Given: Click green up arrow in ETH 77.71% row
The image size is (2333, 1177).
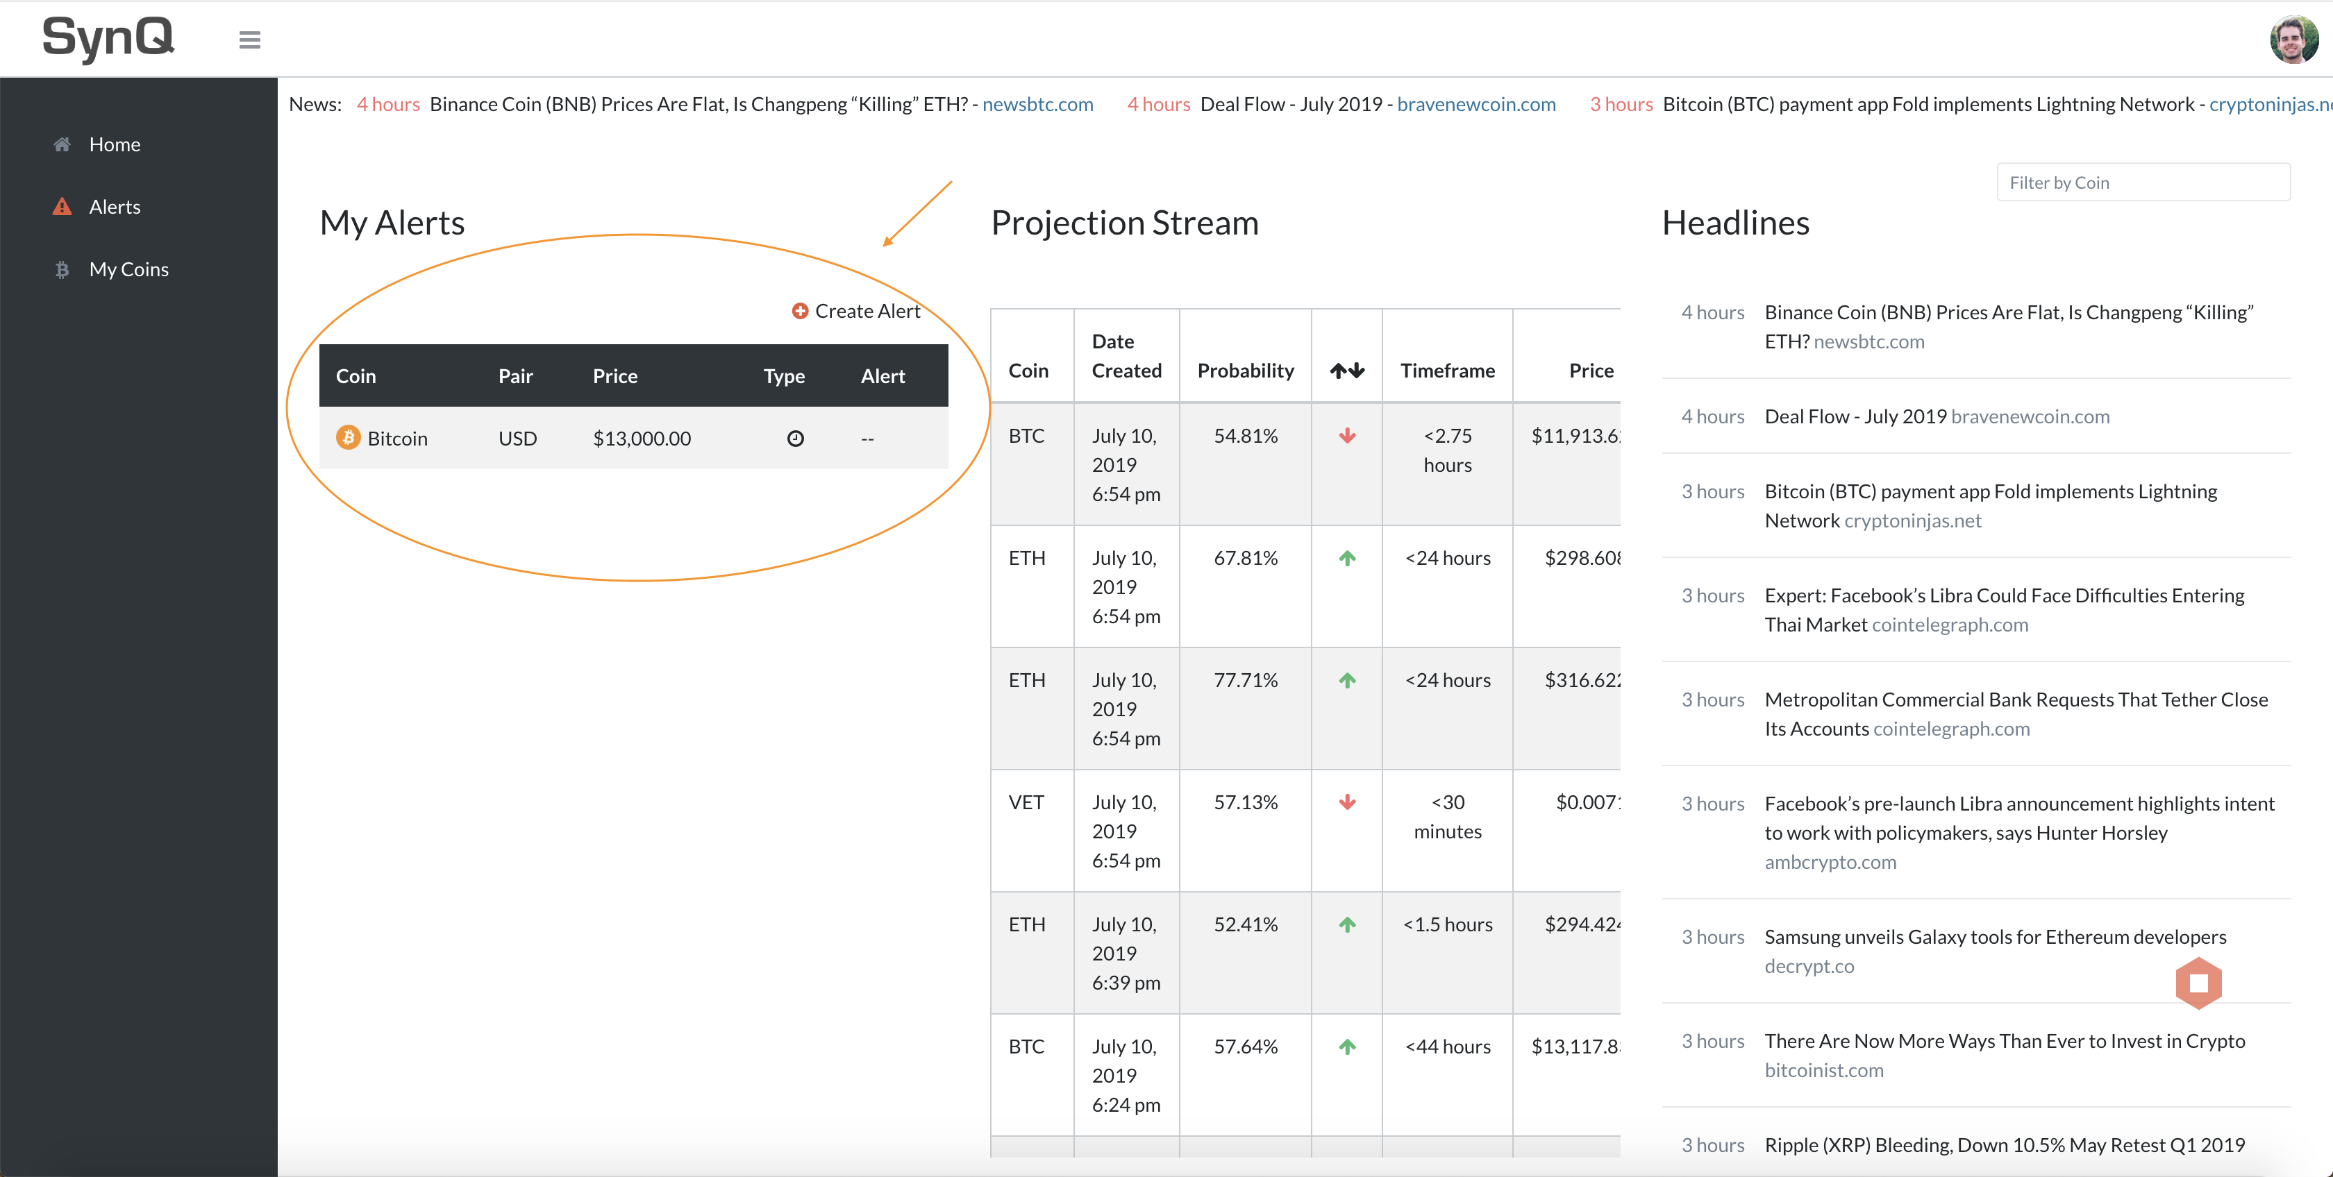Looking at the screenshot, I should pos(1348,680).
